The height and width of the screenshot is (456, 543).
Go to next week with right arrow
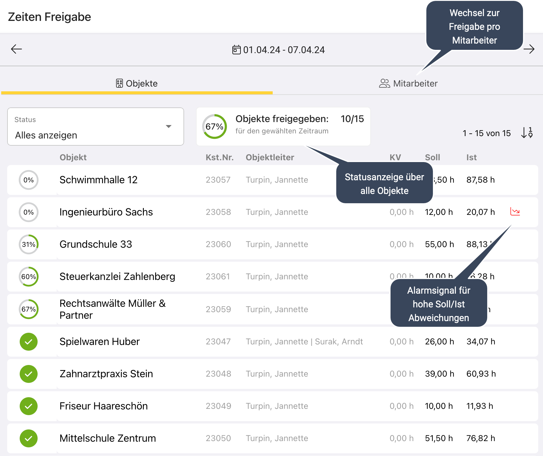529,49
